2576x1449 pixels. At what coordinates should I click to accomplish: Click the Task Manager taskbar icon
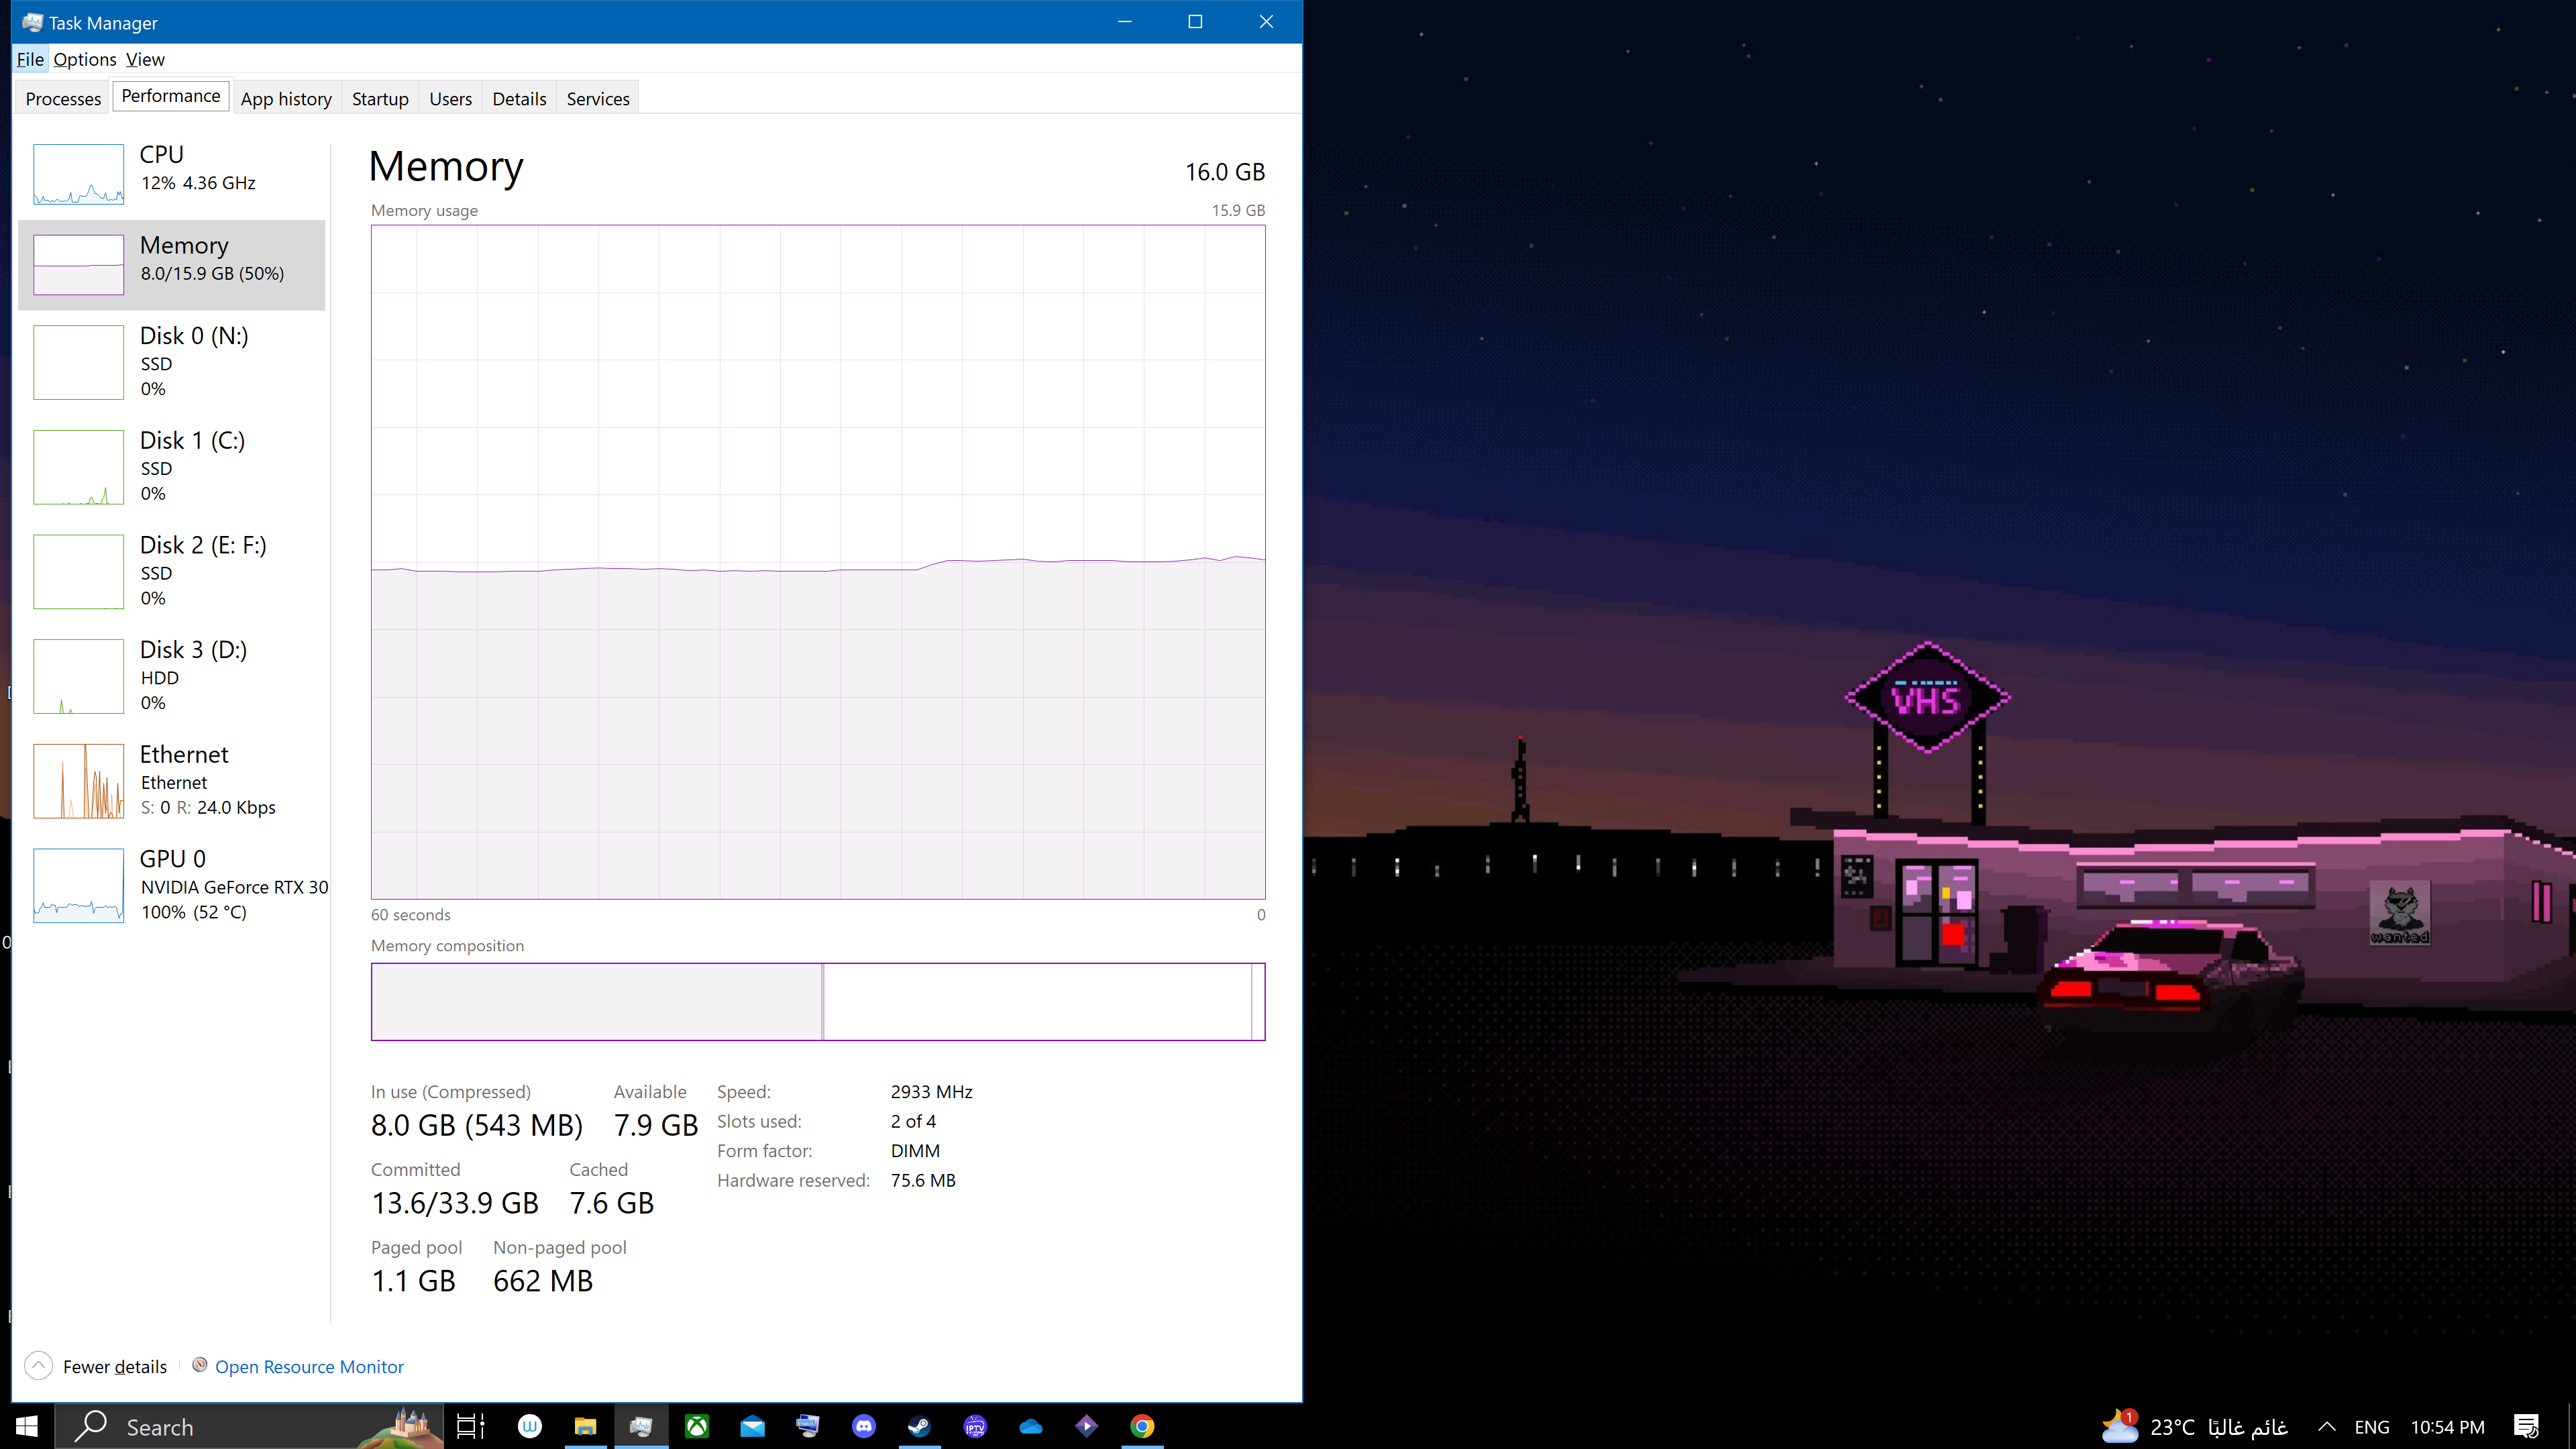click(641, 1427)
